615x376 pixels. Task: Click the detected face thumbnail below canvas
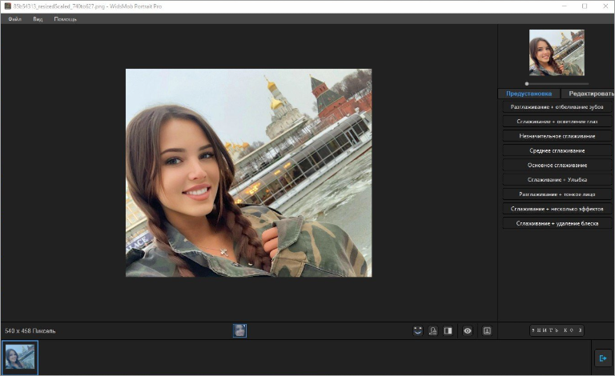(x=239, y=330)
